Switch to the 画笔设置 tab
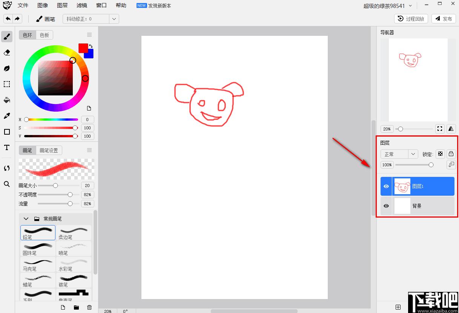The height and width of the screenshot is (313, 459). 49,150
